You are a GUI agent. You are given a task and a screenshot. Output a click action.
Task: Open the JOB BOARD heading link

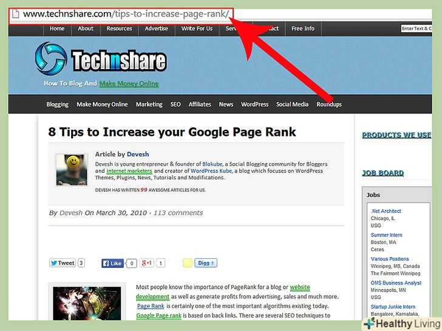click(x=382, y=173)
